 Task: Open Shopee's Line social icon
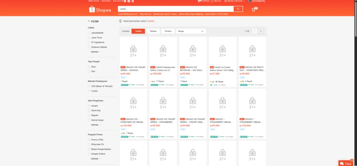(x=133, y=1)
